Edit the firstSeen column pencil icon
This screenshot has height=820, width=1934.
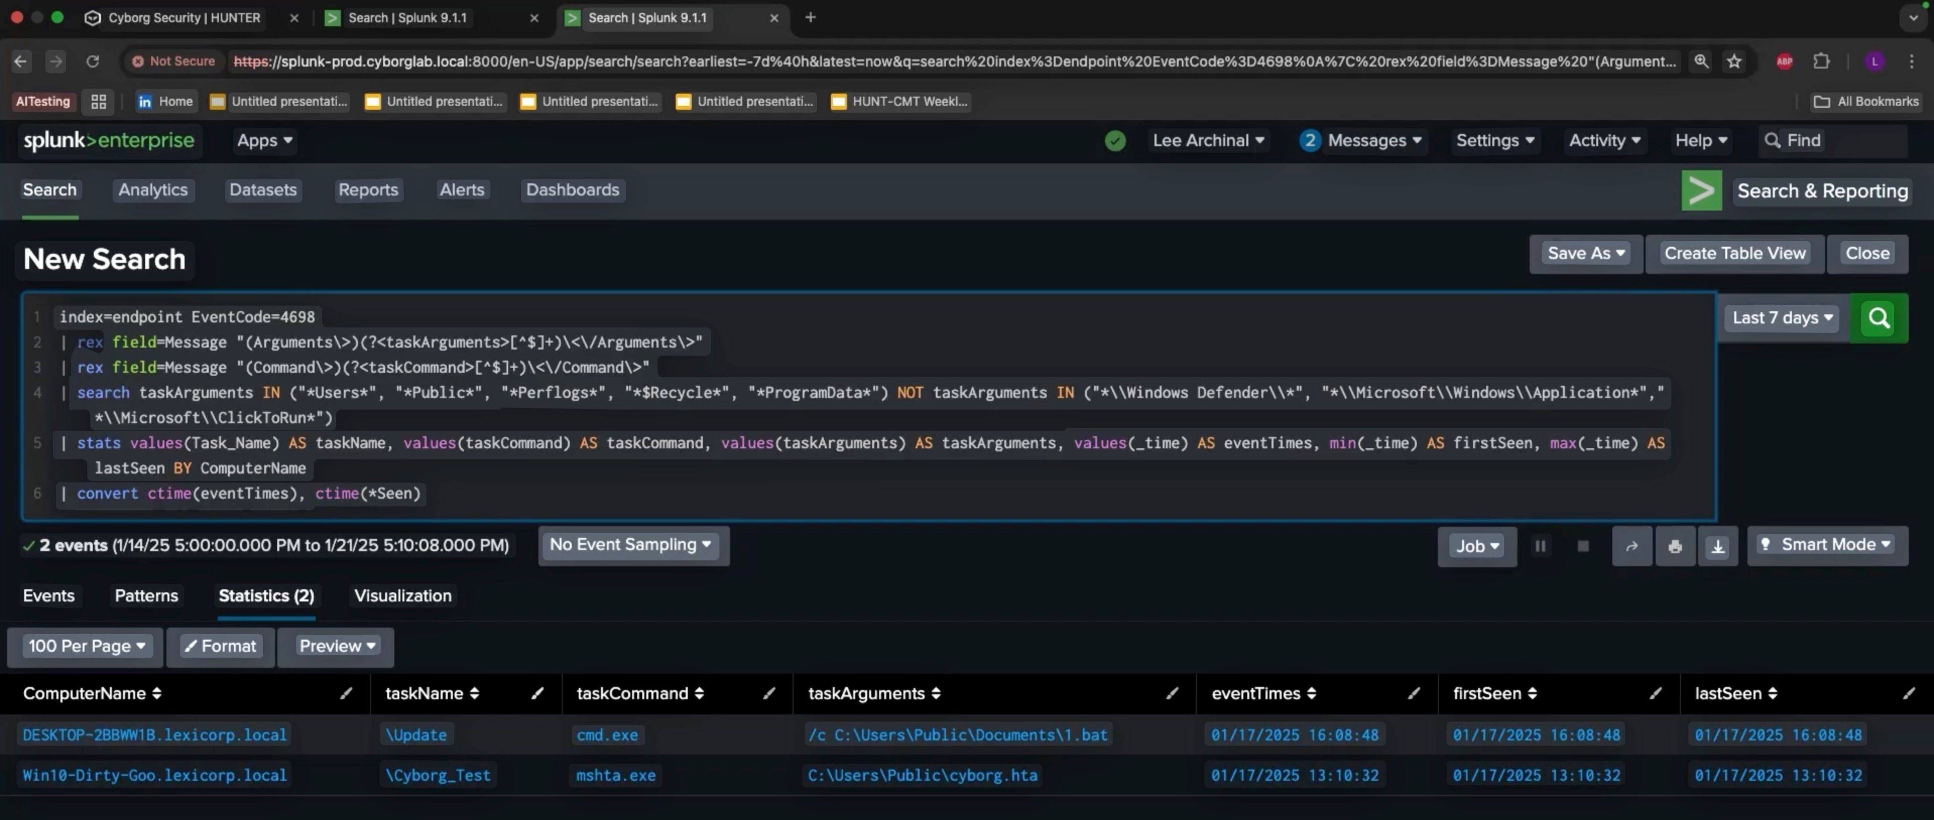[1656, 693]
